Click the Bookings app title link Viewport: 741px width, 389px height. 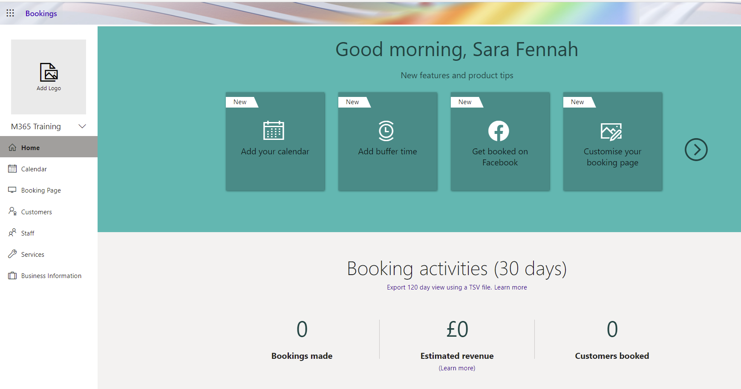(41, 14)
